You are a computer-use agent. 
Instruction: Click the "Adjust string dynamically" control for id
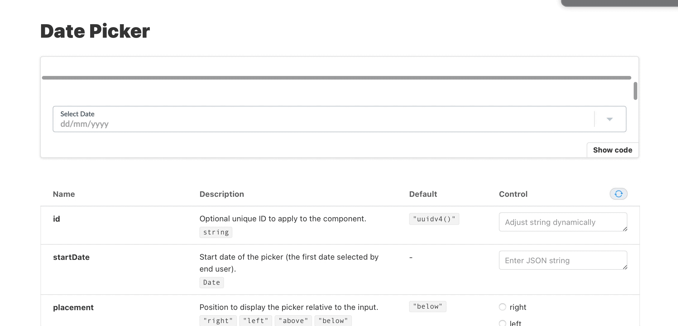click(x=563, y=222)
